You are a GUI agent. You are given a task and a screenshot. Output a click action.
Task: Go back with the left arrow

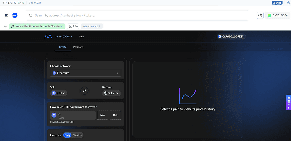coord(5,26)
